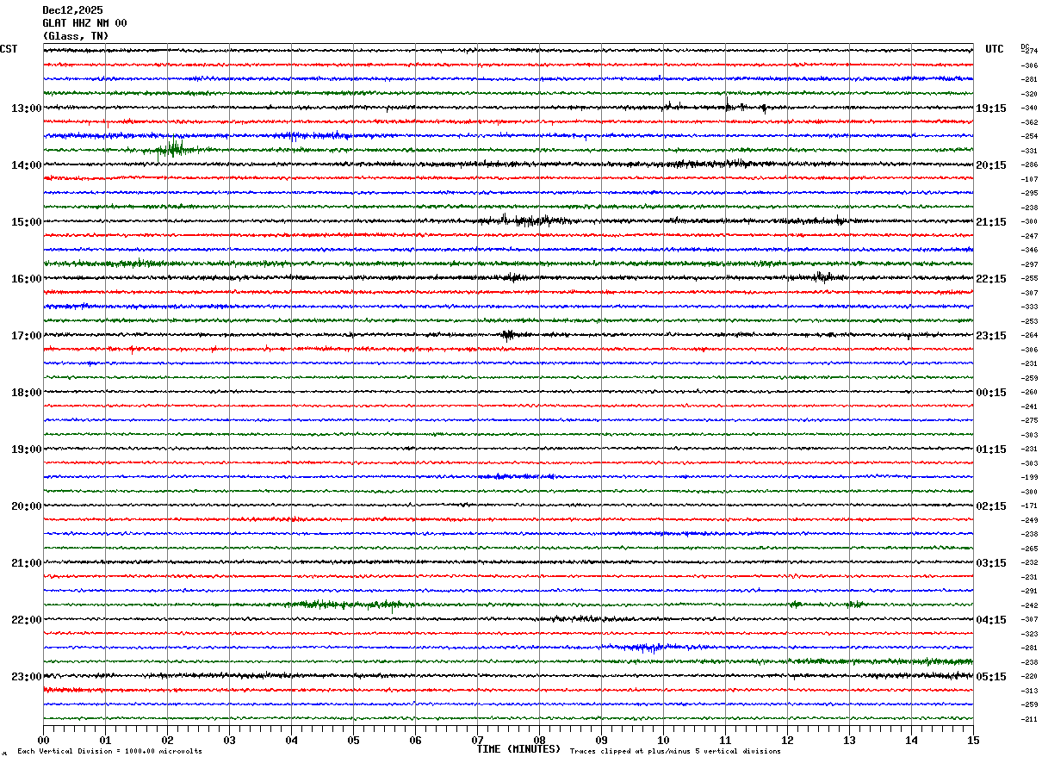Select the 16:00 CST time label
Screen dimensions: 1042x763
(x=26, y=279)
